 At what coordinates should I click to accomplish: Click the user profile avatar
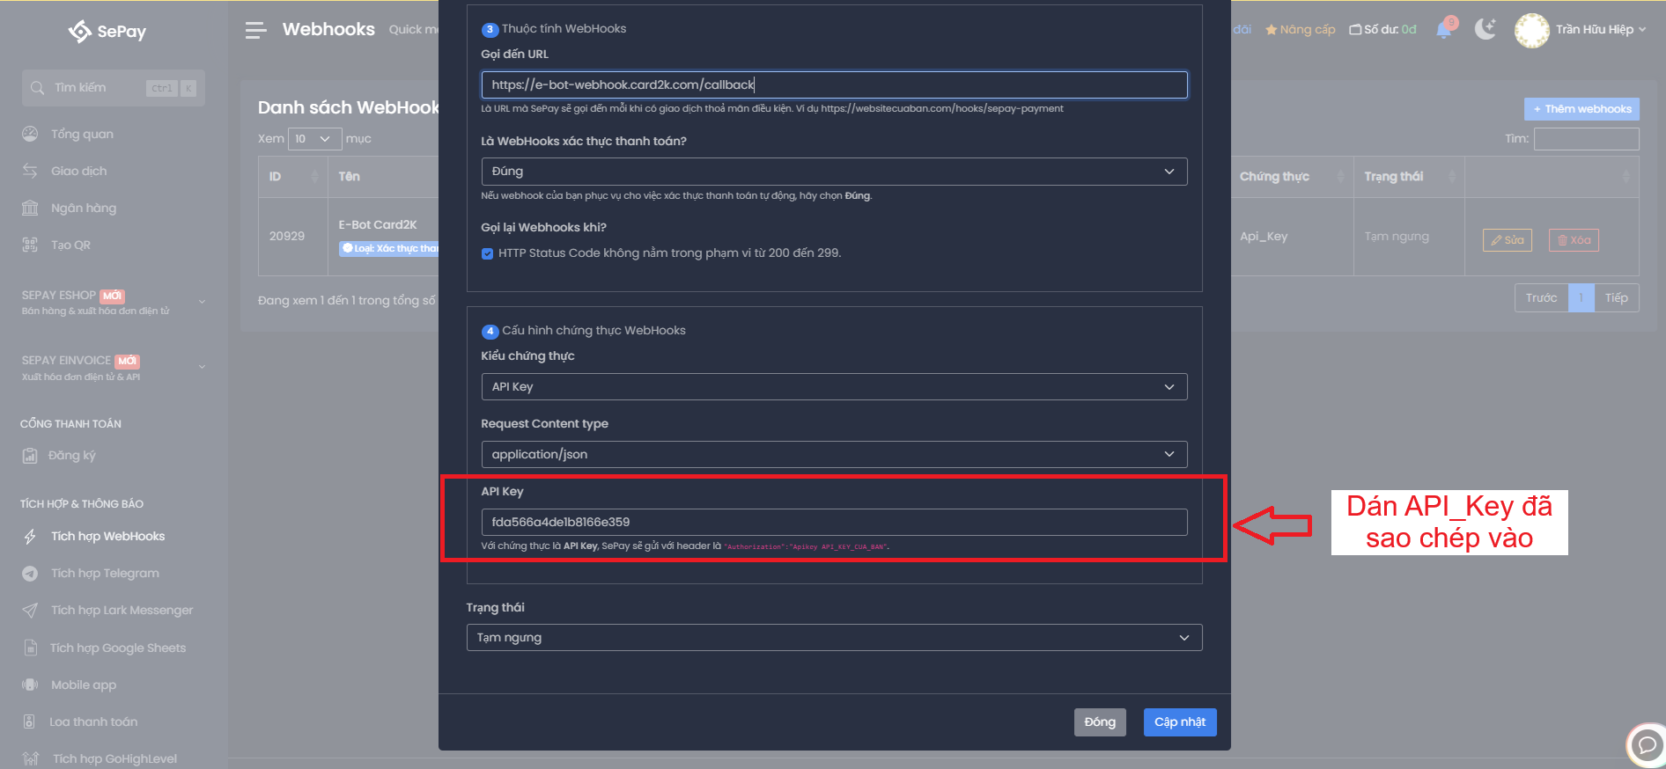pyautogui.click(x=1531, y=30)
